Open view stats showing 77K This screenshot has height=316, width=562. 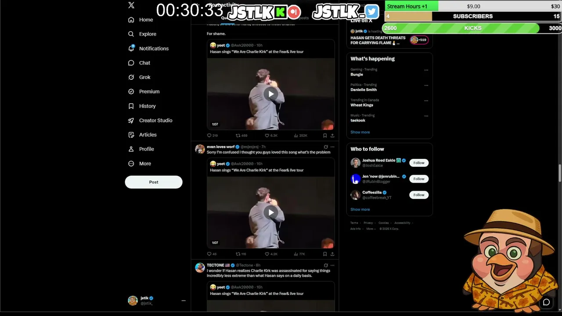[299, 254]
